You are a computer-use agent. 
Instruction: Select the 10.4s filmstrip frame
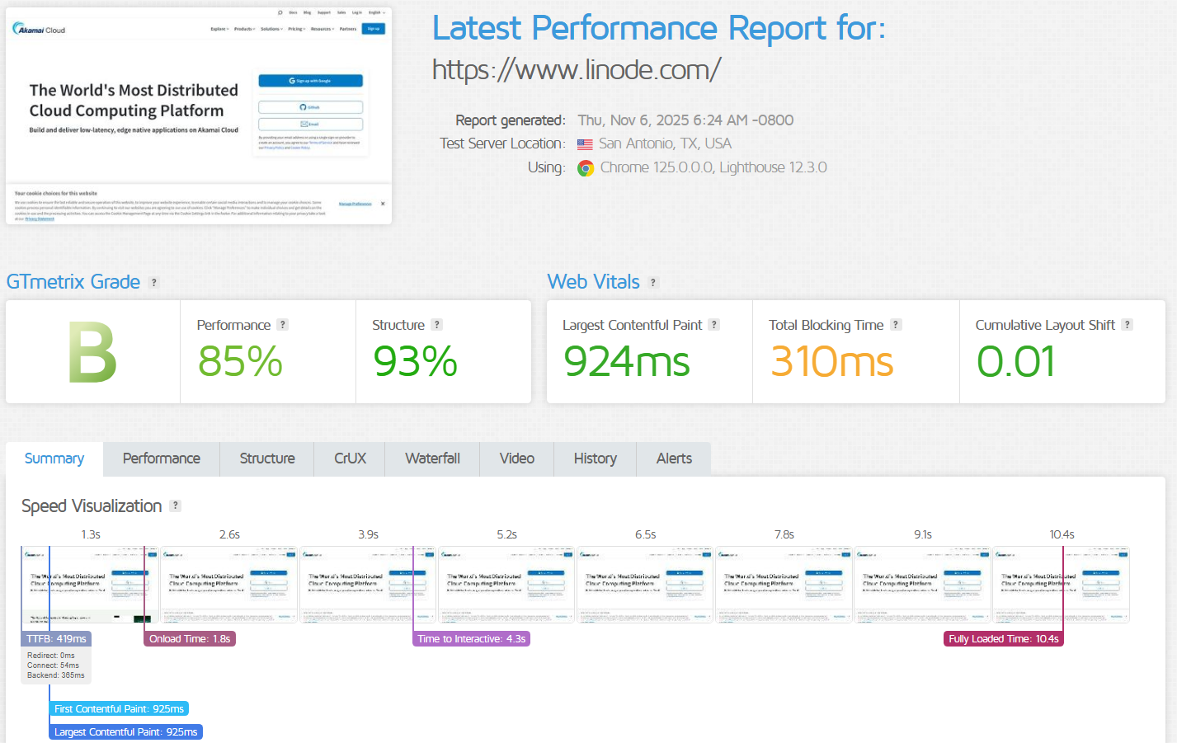(x=1062, y=584)
